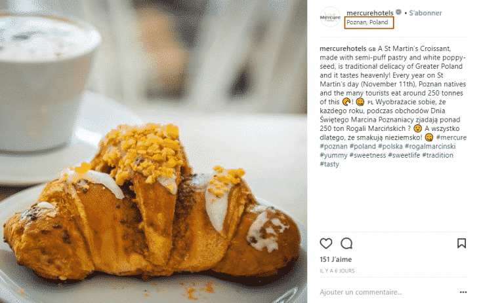The width and height of the screenshot is (479, 303).
Task: Open comments with the speech bubble icon
Action: coord(346,243)
